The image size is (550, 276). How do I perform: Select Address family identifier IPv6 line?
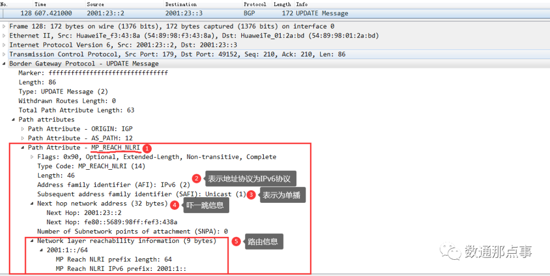(114, 185)
